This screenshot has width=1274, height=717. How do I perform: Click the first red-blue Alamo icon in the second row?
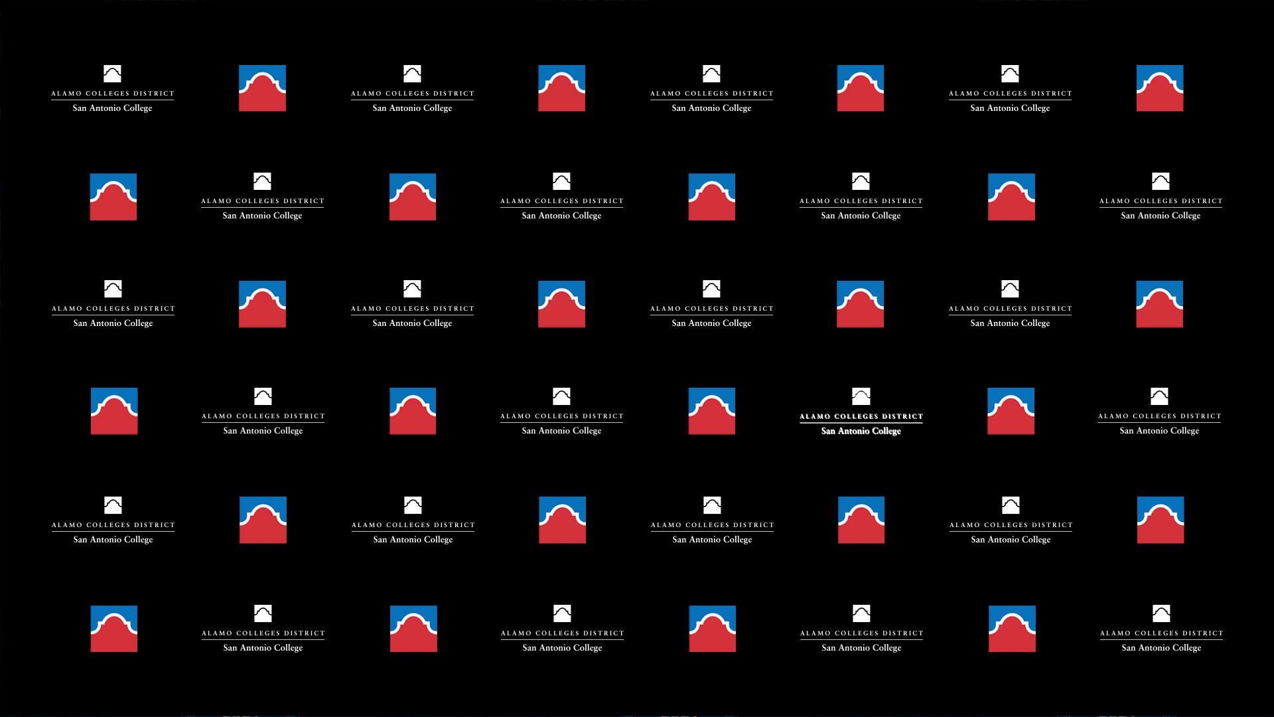(x=113, y=197)
